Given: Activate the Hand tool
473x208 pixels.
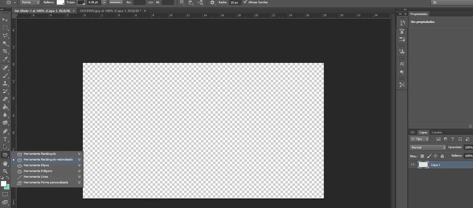Looking at the screenshot, I should pyautogui.click(x=5, y=163).
